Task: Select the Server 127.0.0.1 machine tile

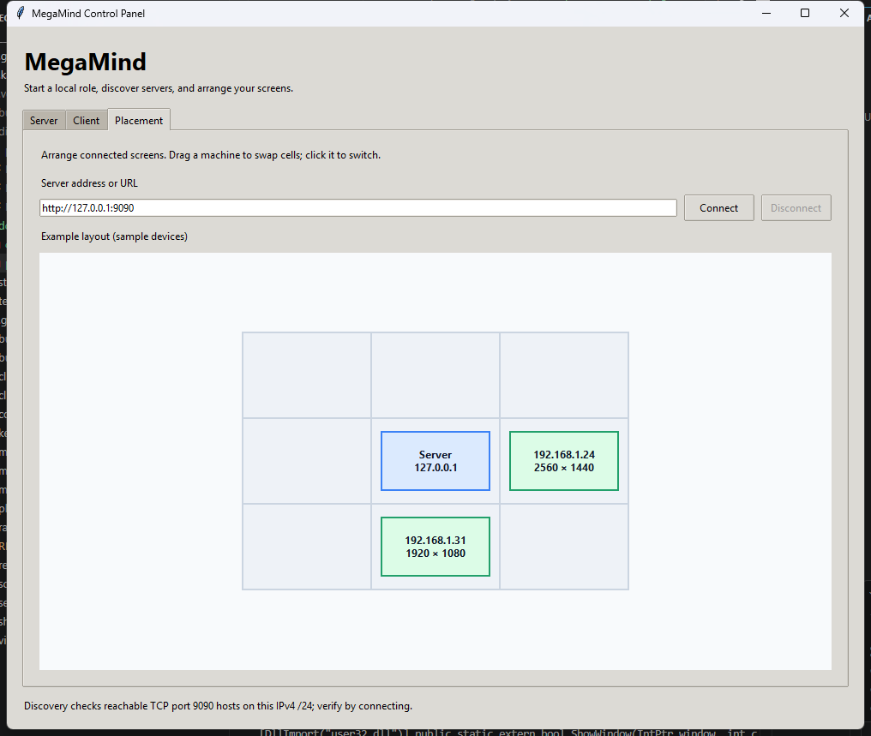Action: (x=435, y=461)
